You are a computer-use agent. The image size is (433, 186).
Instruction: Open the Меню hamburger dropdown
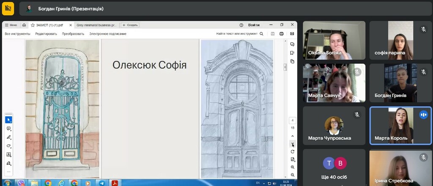(x=11, y=25)
